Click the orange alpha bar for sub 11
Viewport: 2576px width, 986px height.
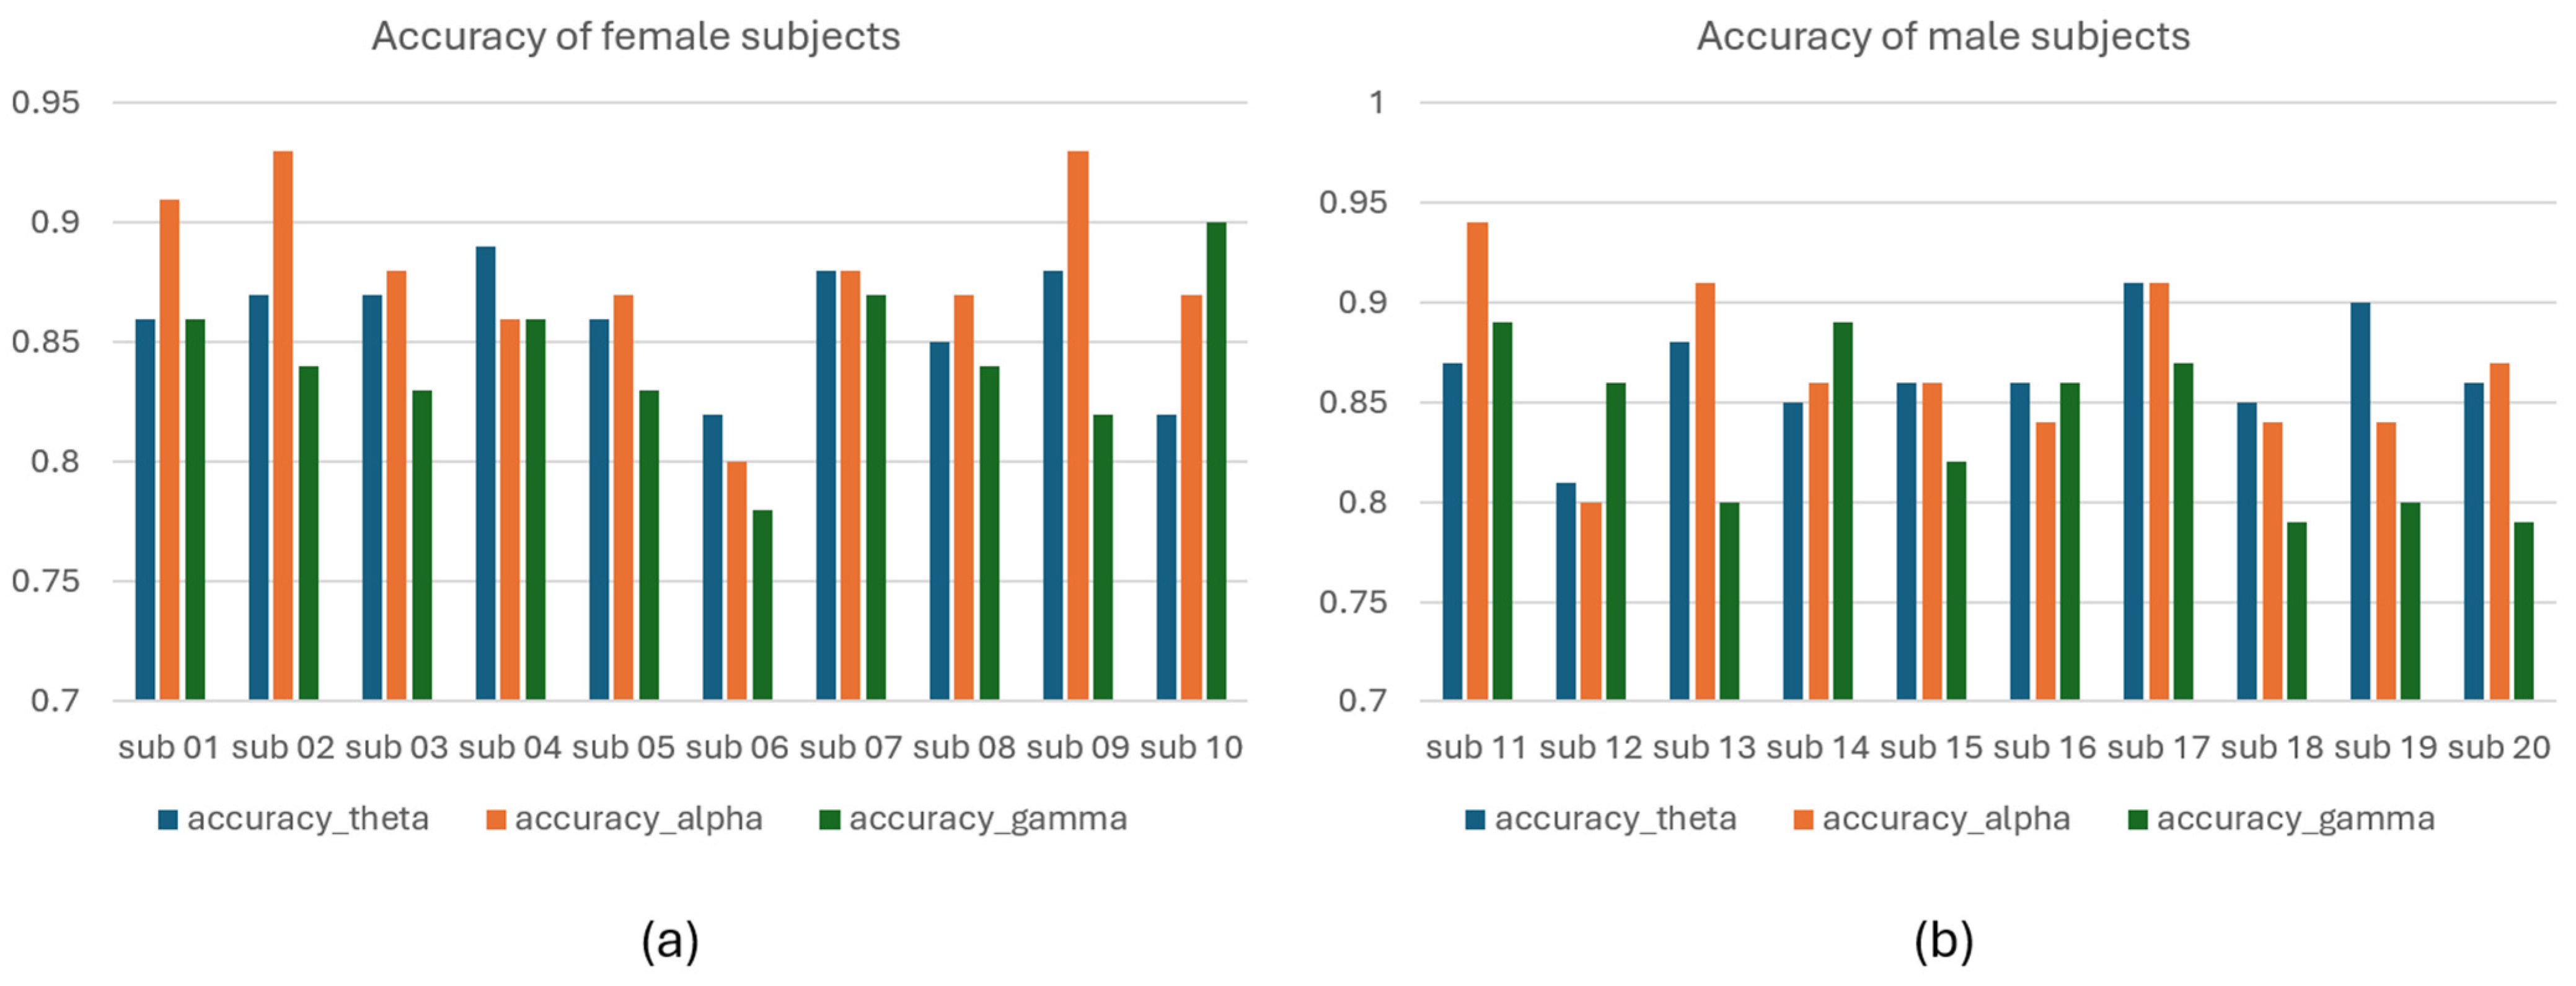[x=1477, y=461]
